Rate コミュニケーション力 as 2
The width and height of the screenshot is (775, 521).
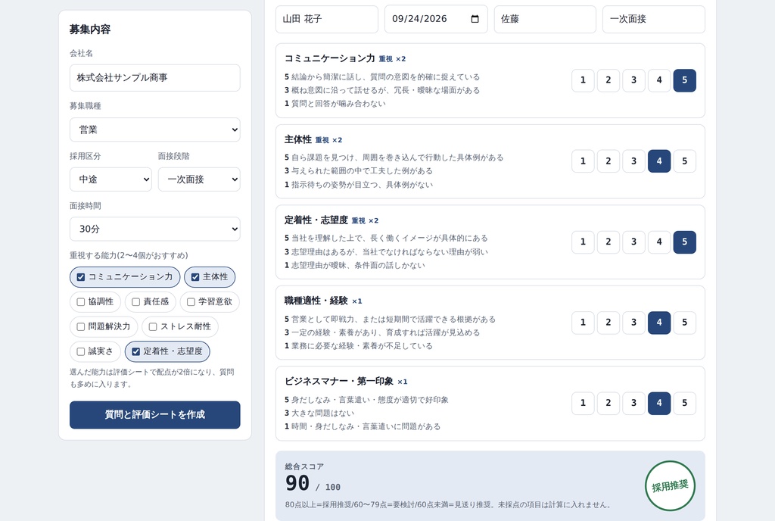point(608,80)
